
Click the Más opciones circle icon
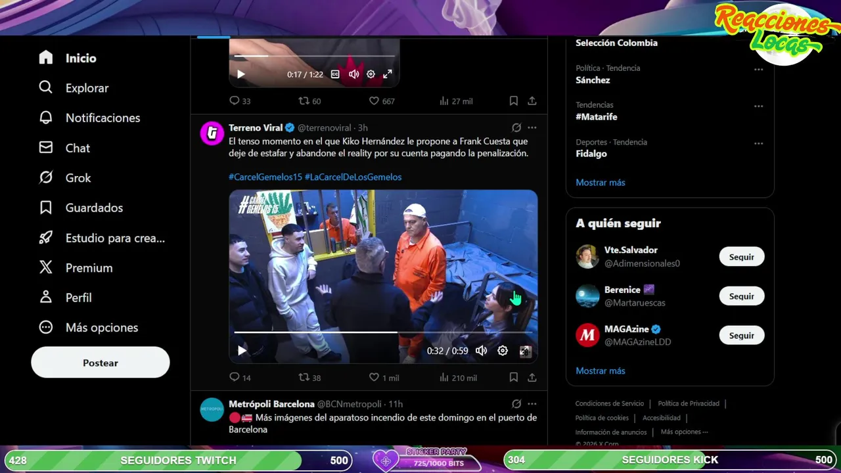[45, 327]
